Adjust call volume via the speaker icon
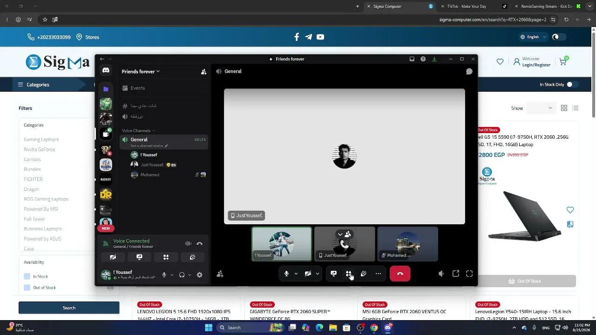Screen dimensions: 596x335 point(441,274)
